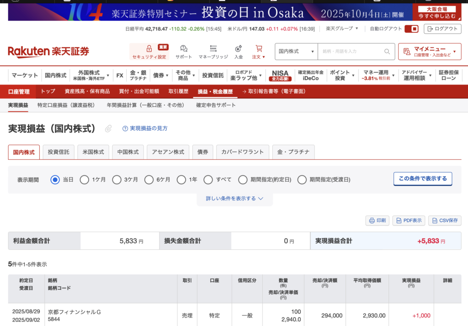This screenshot has height=326, width=468.
Task: Open the 債券 navigation dropdown
Action: point(160,75)
